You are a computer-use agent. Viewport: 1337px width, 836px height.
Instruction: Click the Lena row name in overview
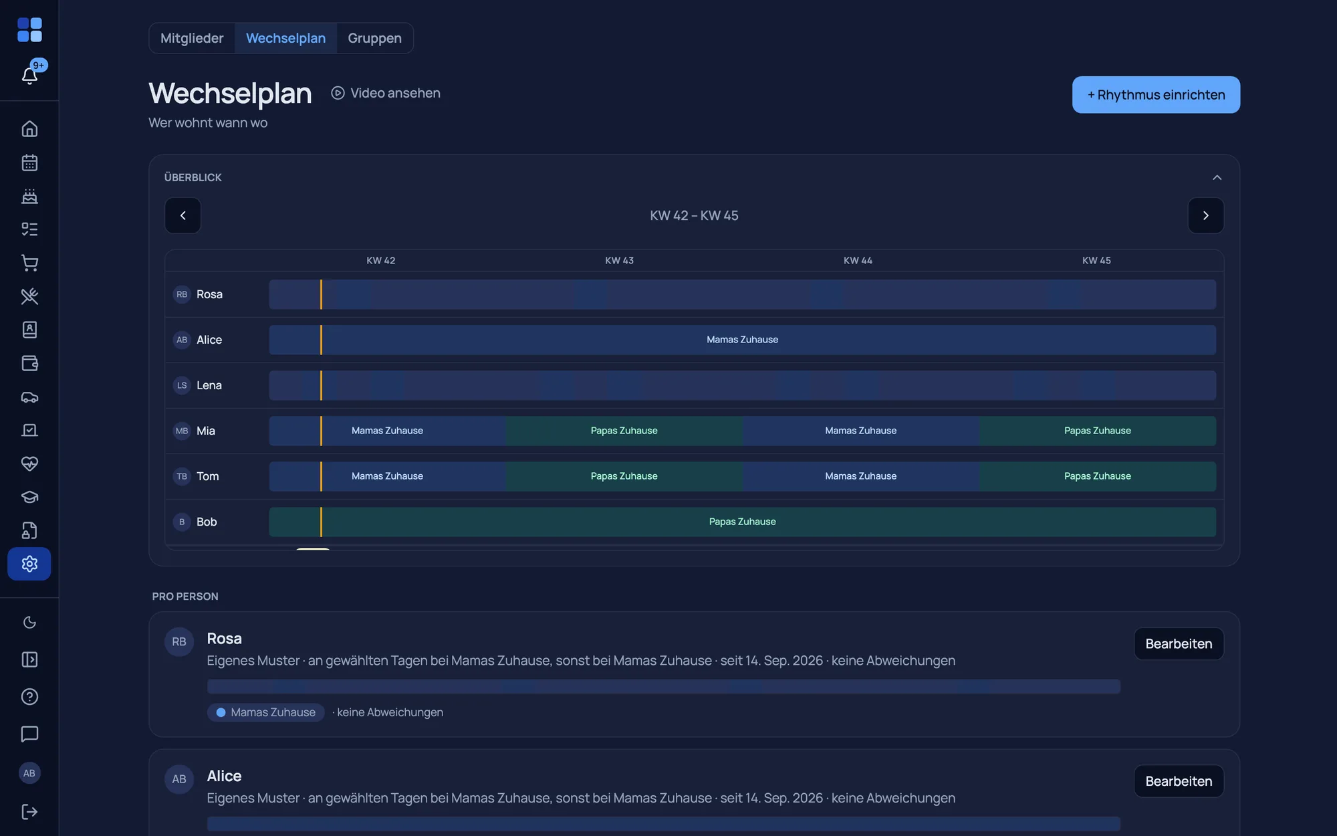point(209,385)
